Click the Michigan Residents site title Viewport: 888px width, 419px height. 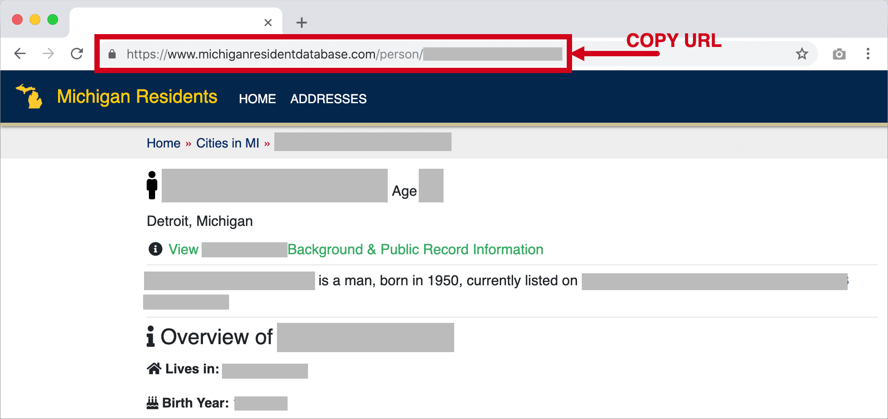(137, 97)
